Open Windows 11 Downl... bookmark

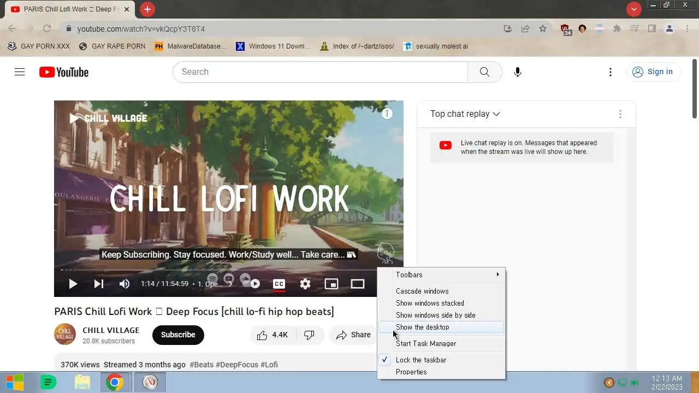point(273,46)
